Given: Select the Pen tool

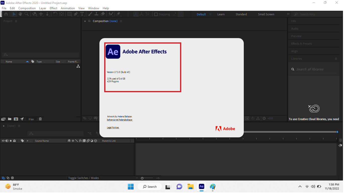Looking at the screenshot, I should [x=76, y=14].
